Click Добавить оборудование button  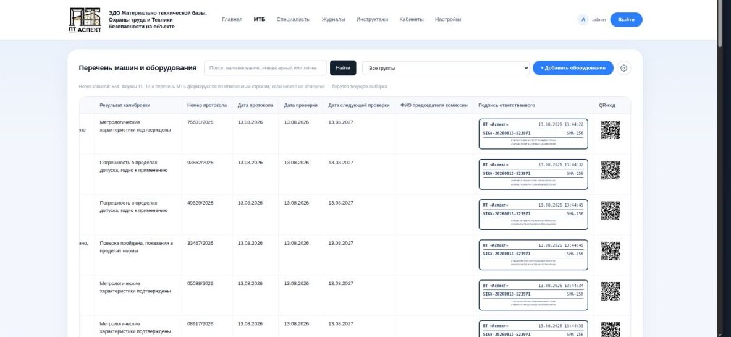pos(573,68)
